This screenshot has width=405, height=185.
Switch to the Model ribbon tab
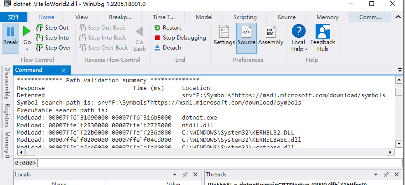(204, 17)
